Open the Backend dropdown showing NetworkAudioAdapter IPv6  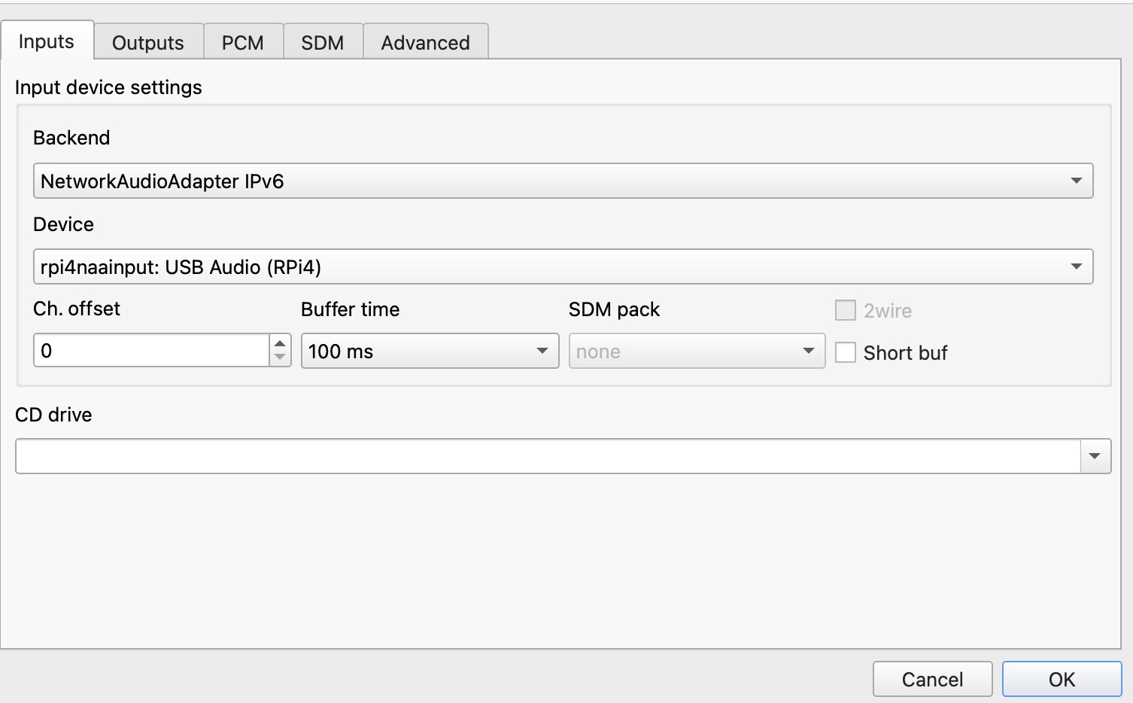click(x=563, y=181)
